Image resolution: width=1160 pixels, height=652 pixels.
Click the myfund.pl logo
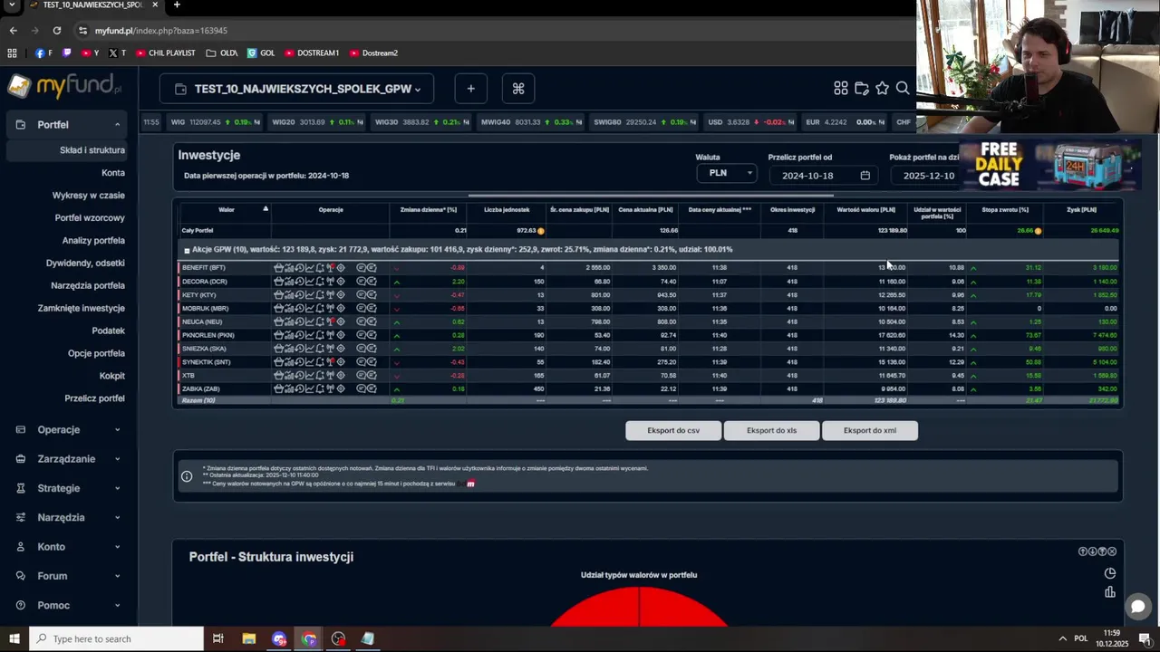point(64,86)
